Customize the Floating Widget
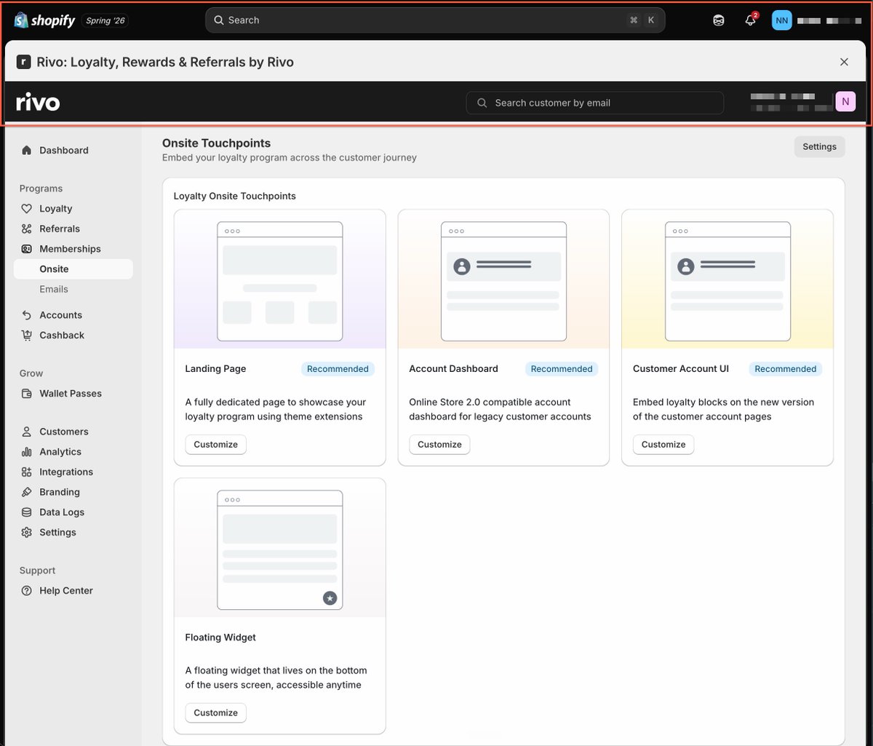Screen dimensions: 873x746 click(x=216, y=713)
